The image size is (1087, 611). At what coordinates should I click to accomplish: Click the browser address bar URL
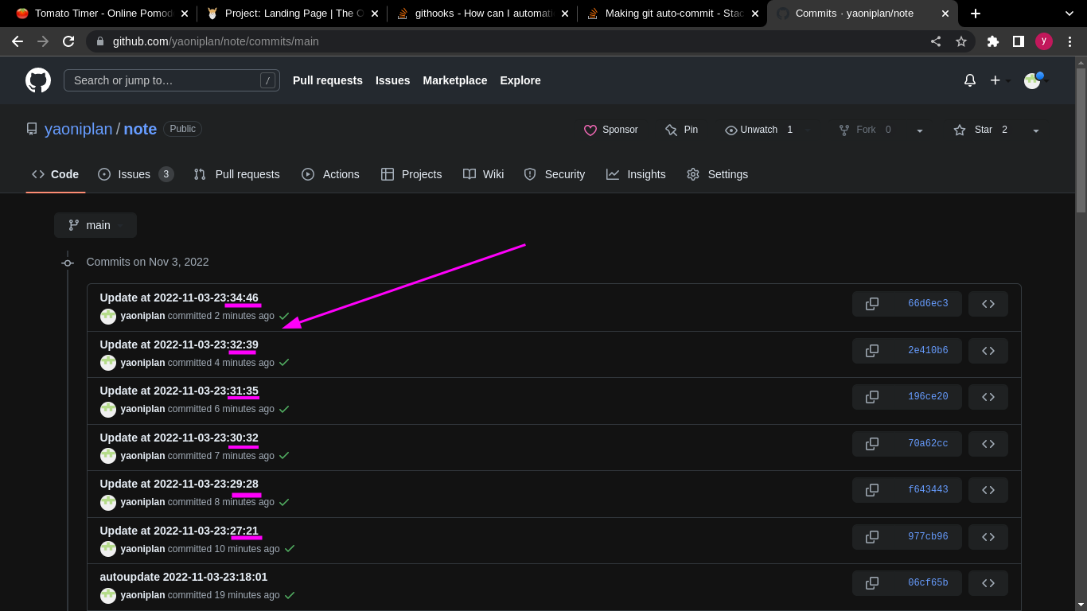point(216,41)
